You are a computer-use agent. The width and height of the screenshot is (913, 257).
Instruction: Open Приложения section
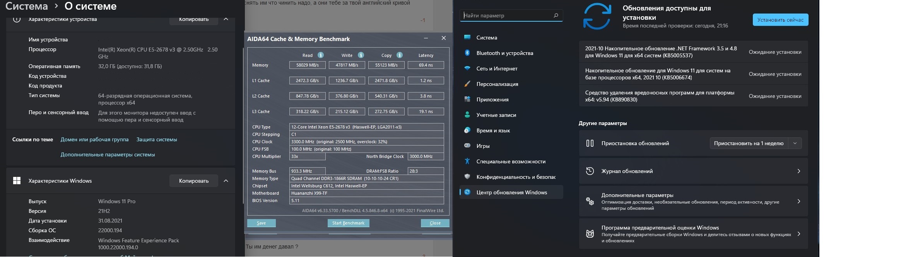(511, 99)
